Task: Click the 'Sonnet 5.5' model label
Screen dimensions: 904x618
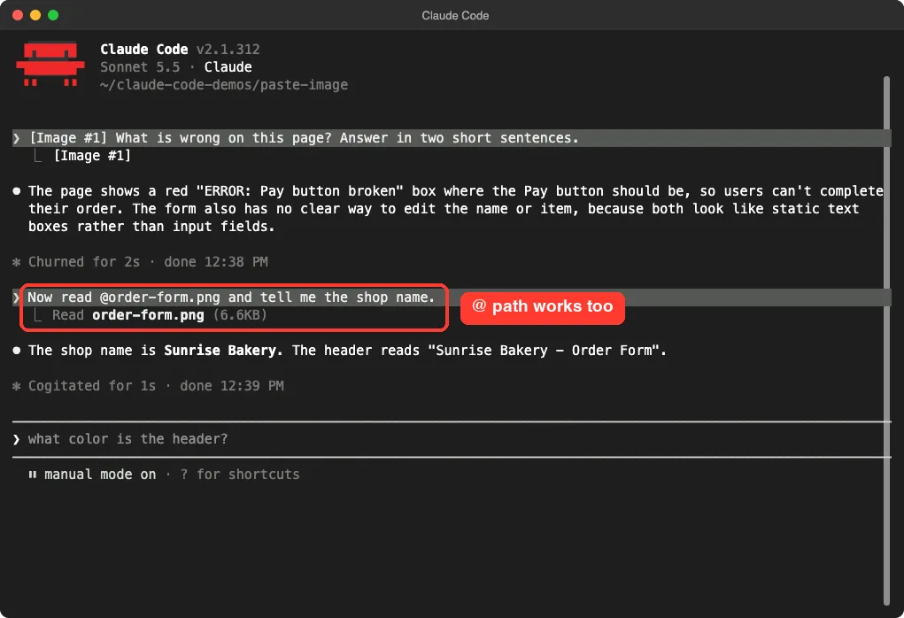Action: (140, 67)
